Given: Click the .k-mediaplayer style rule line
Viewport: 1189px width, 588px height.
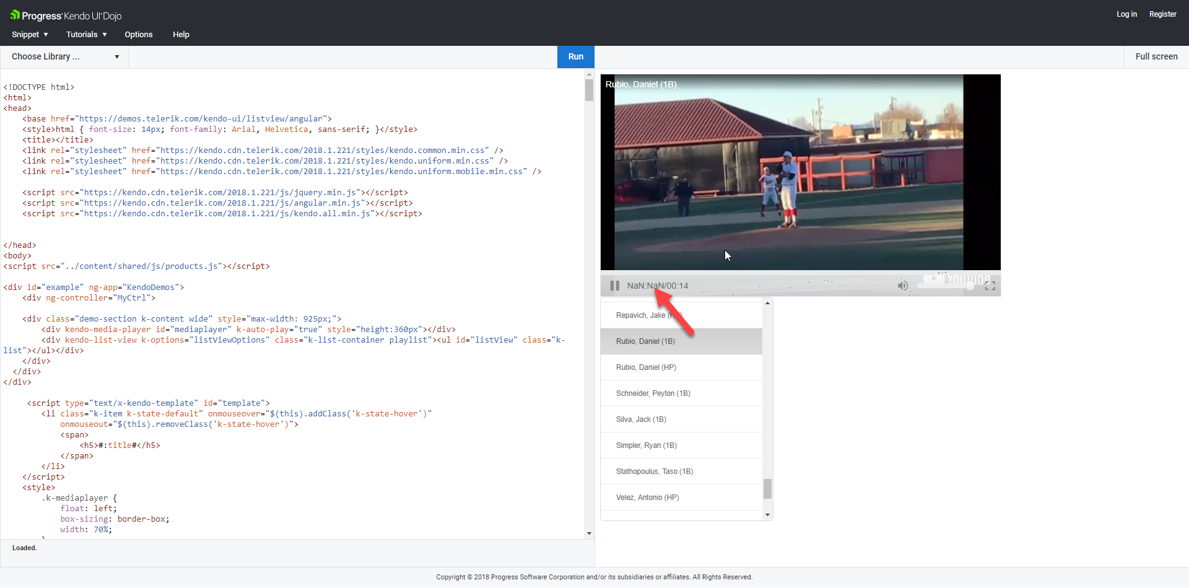Looking at the screenshot, I should tap(79, 498).
